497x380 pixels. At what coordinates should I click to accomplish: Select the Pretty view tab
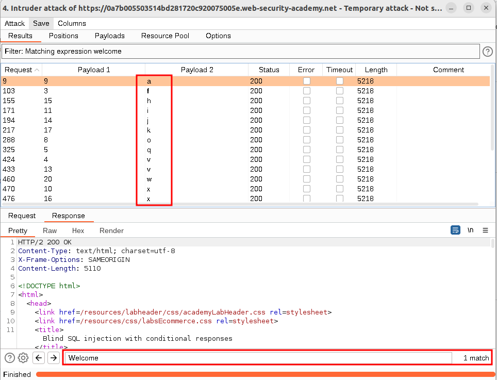[18, 230]
